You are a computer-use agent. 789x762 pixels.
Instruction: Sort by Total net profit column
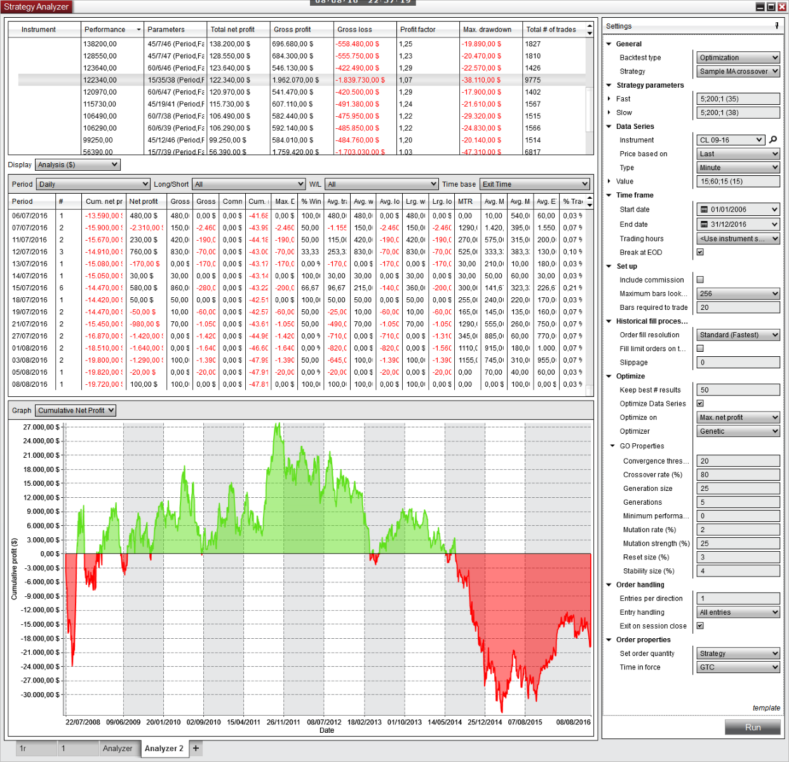238,29
